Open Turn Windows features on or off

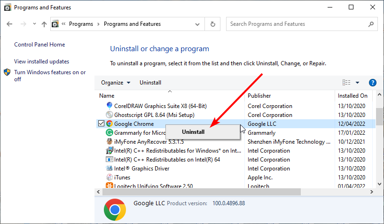point(50,76)
